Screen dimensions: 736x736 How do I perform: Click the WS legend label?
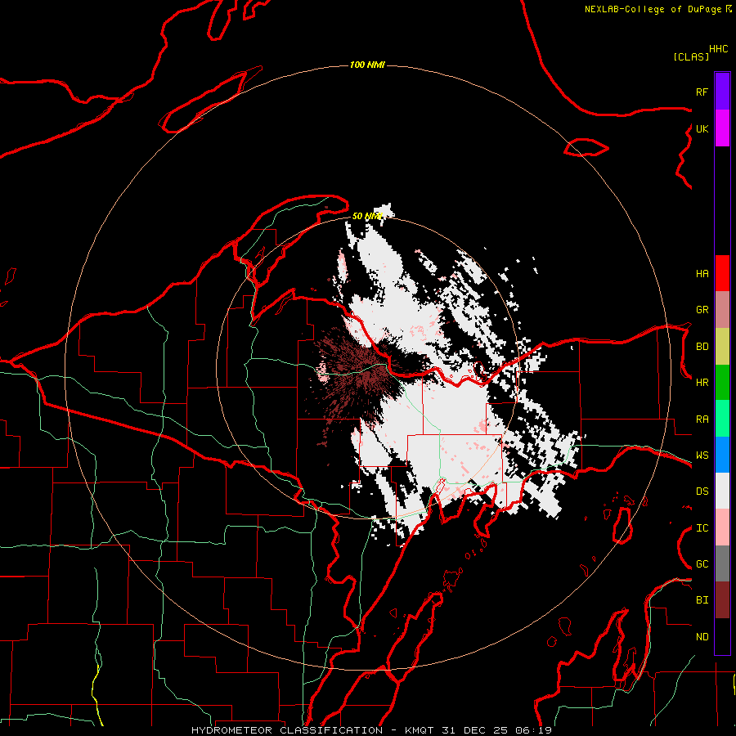702,456
